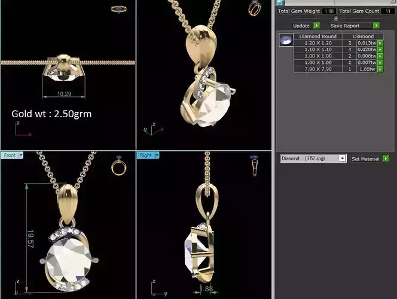Click the green arrow in the 0.007tw row
Image resolution: width=397 pixels, height=299 pixels.
[x=380, y=63]
